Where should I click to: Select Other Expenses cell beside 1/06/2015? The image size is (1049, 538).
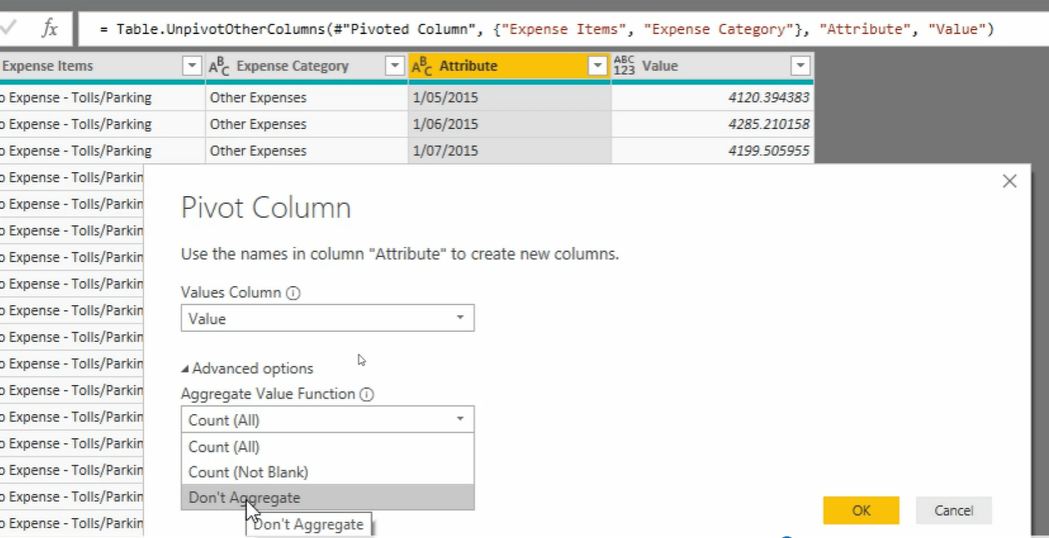click(307, 124)
